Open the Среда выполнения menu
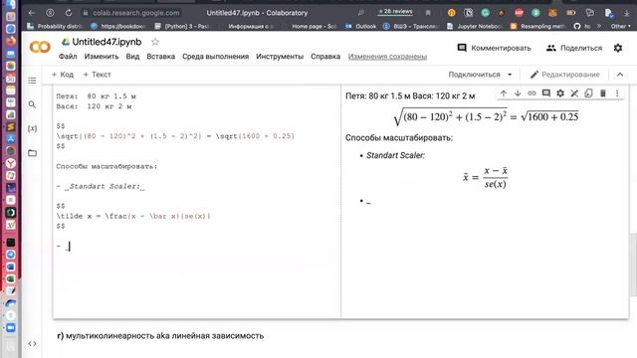The width and height of the screenshot is (637, 358). pos(215,57)
